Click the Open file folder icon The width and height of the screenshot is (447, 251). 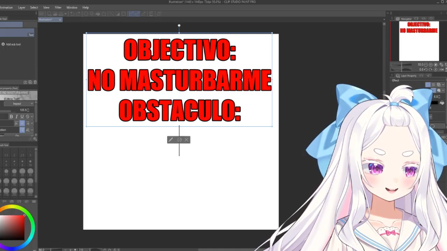55,14
